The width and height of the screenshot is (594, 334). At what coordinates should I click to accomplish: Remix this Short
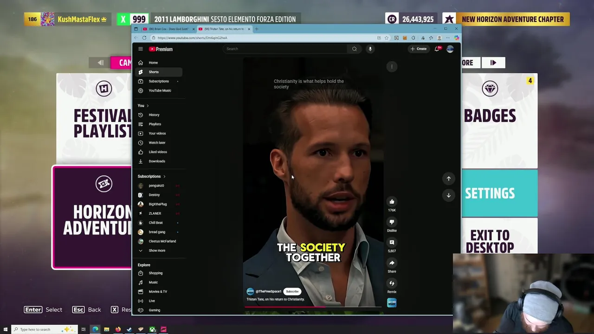(x=392, y=283)
